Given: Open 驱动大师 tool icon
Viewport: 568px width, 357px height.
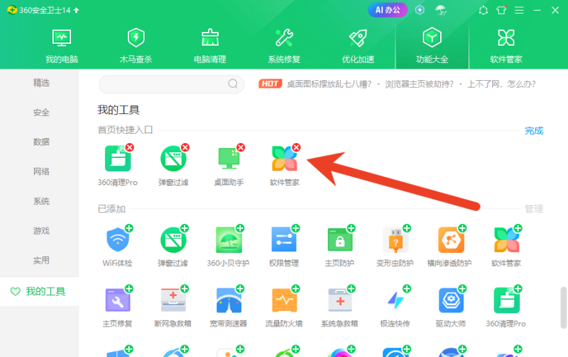Looking at the screenshot, I should (x=451, y=300).
